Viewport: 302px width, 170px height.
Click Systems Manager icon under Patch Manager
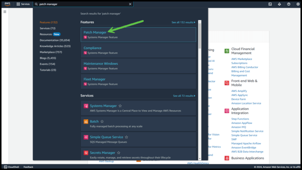[85, 37]
